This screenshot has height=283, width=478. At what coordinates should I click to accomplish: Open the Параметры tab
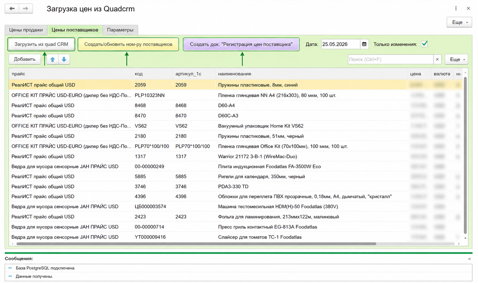(120, 30)
